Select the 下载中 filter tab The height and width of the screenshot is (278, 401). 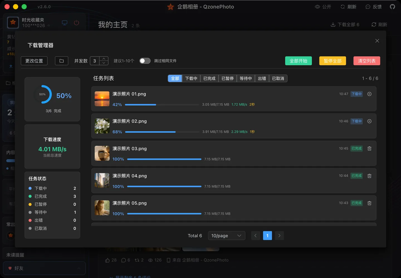[x=191, y=78]
